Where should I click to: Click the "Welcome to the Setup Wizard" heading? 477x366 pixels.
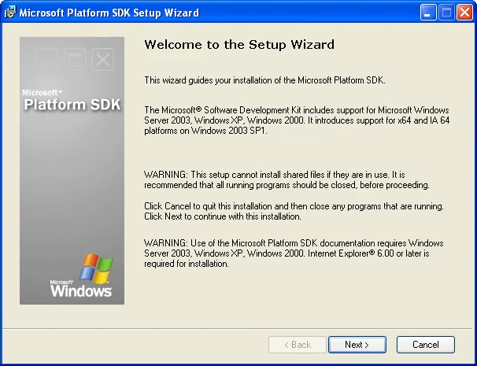pos(239,45)
